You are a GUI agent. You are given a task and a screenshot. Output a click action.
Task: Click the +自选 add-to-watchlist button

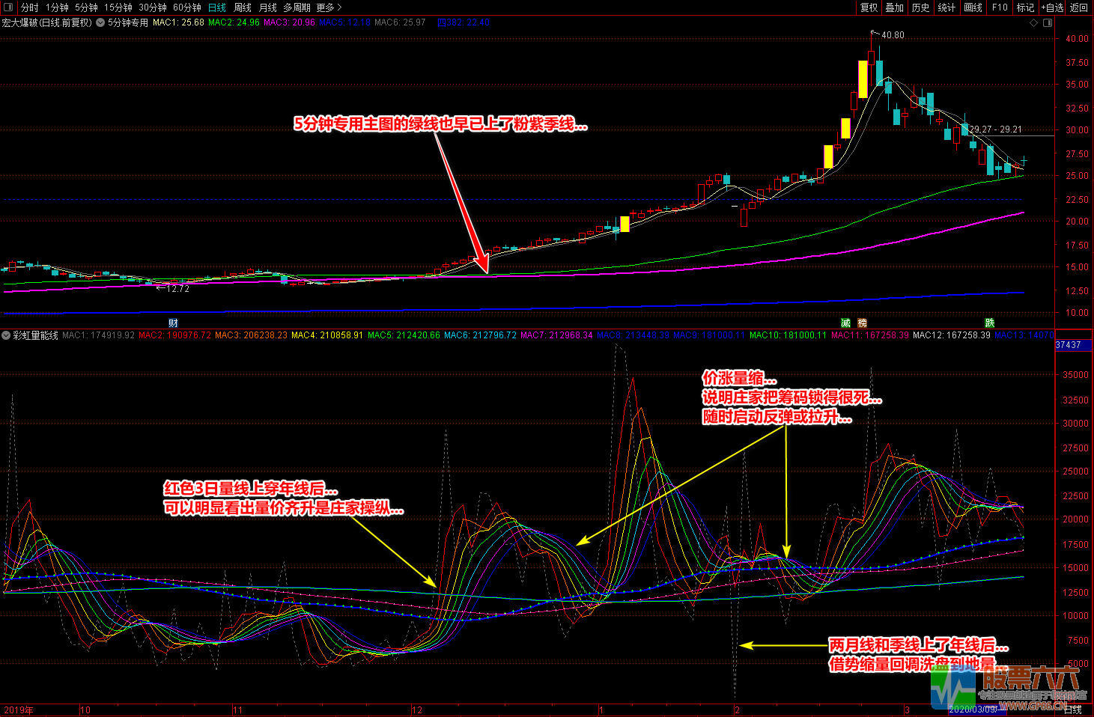tap(1052, 7)
